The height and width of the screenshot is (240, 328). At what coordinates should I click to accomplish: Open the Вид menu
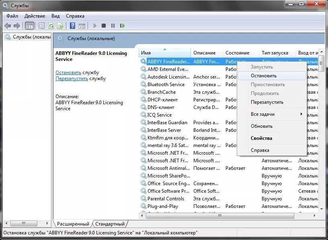pos(55,16)
